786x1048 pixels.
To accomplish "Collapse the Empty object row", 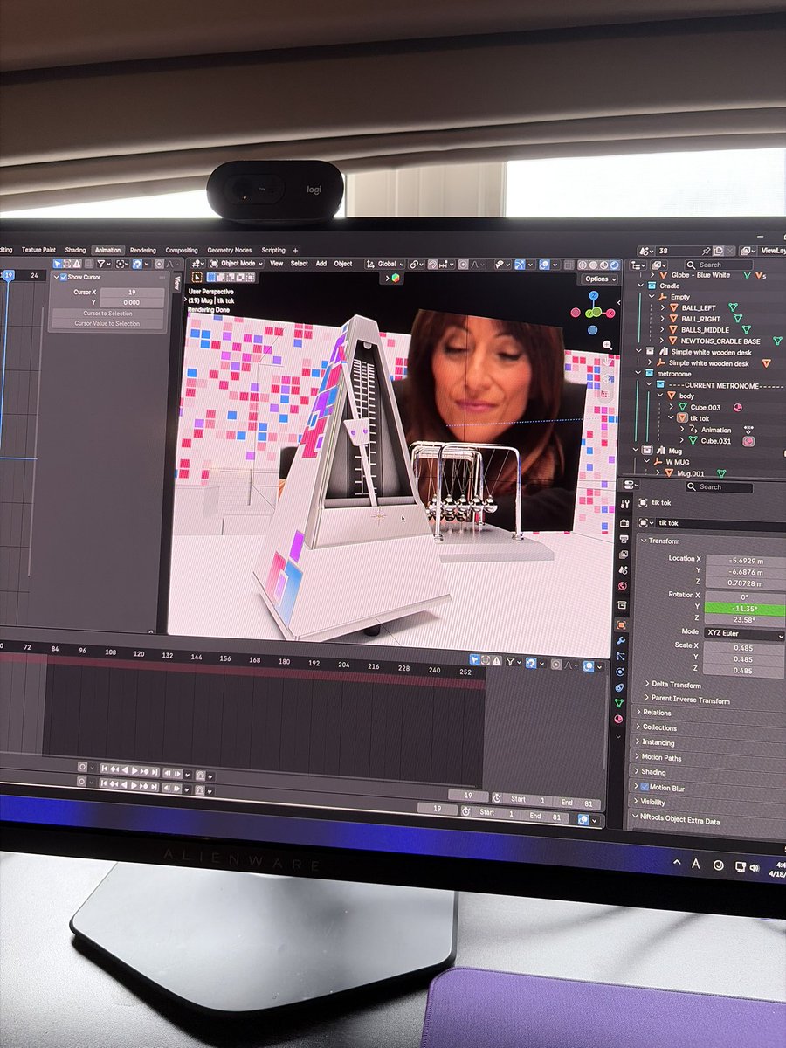I will click(652, 297).
